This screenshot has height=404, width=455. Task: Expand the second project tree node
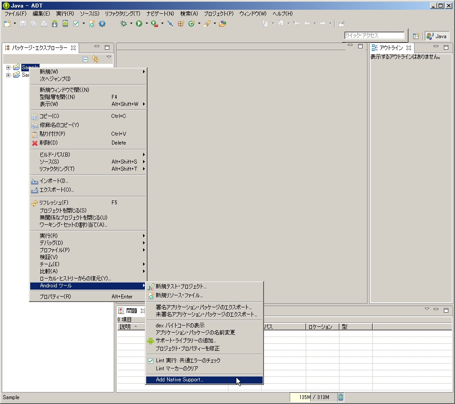8,75
